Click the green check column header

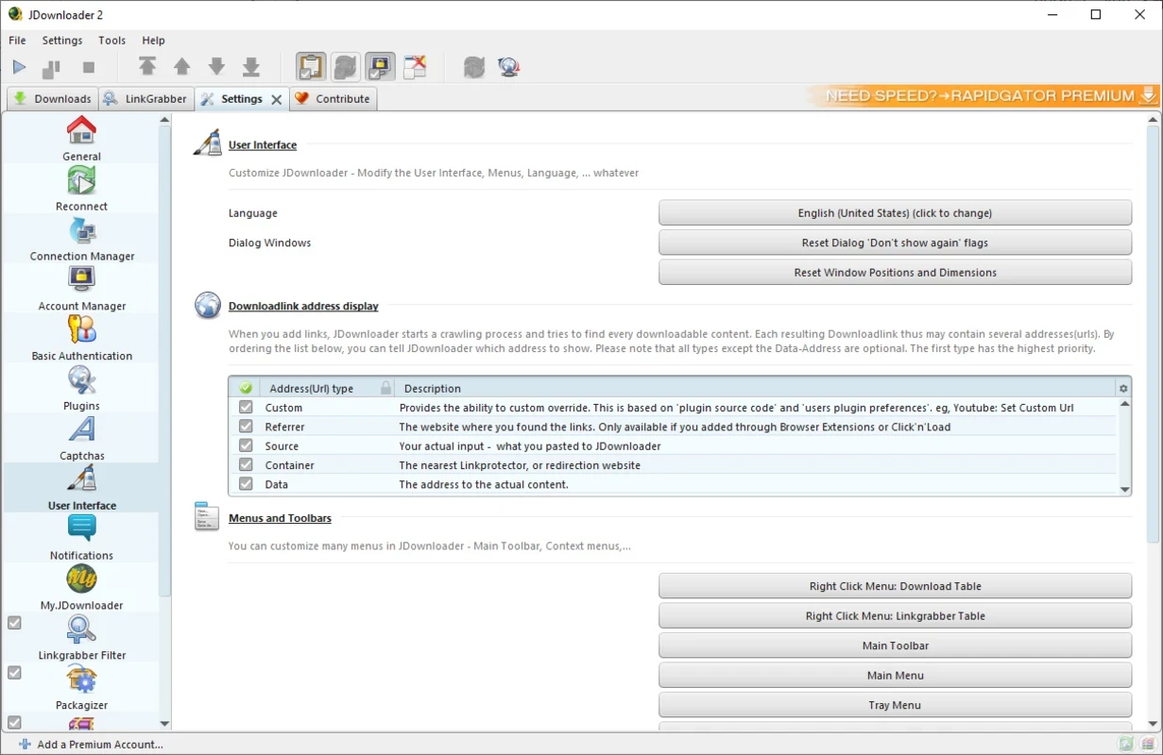[x=246, y=388]
